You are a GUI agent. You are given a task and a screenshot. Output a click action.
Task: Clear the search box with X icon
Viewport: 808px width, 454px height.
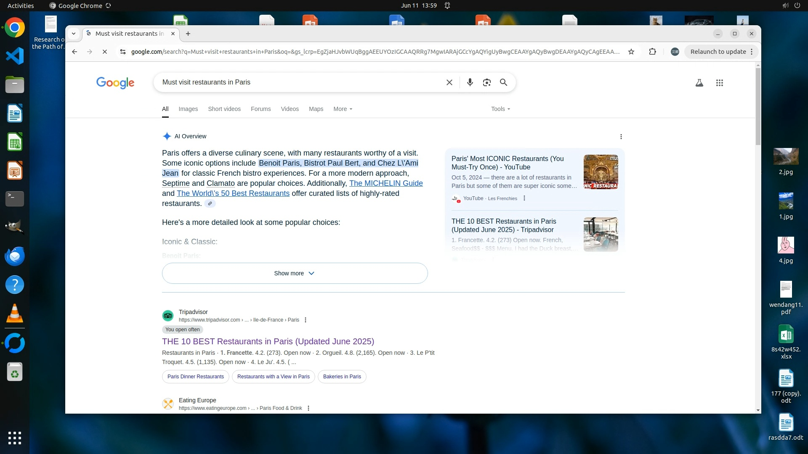pyautogui.click(x=449, y=82)
